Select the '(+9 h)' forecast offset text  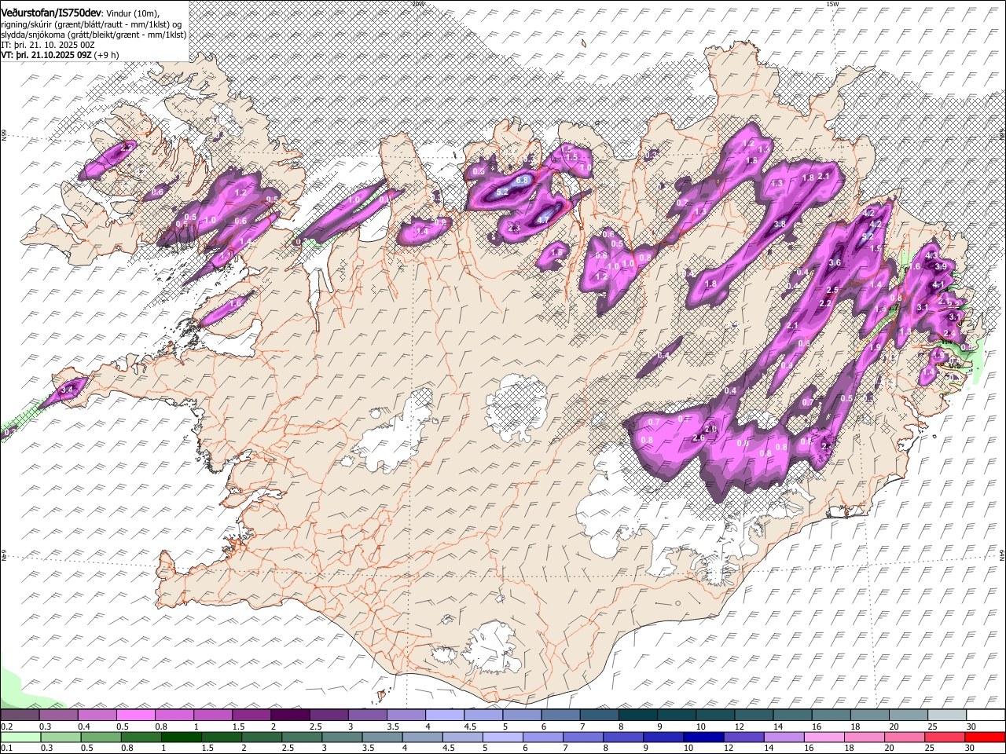[107, 55]
